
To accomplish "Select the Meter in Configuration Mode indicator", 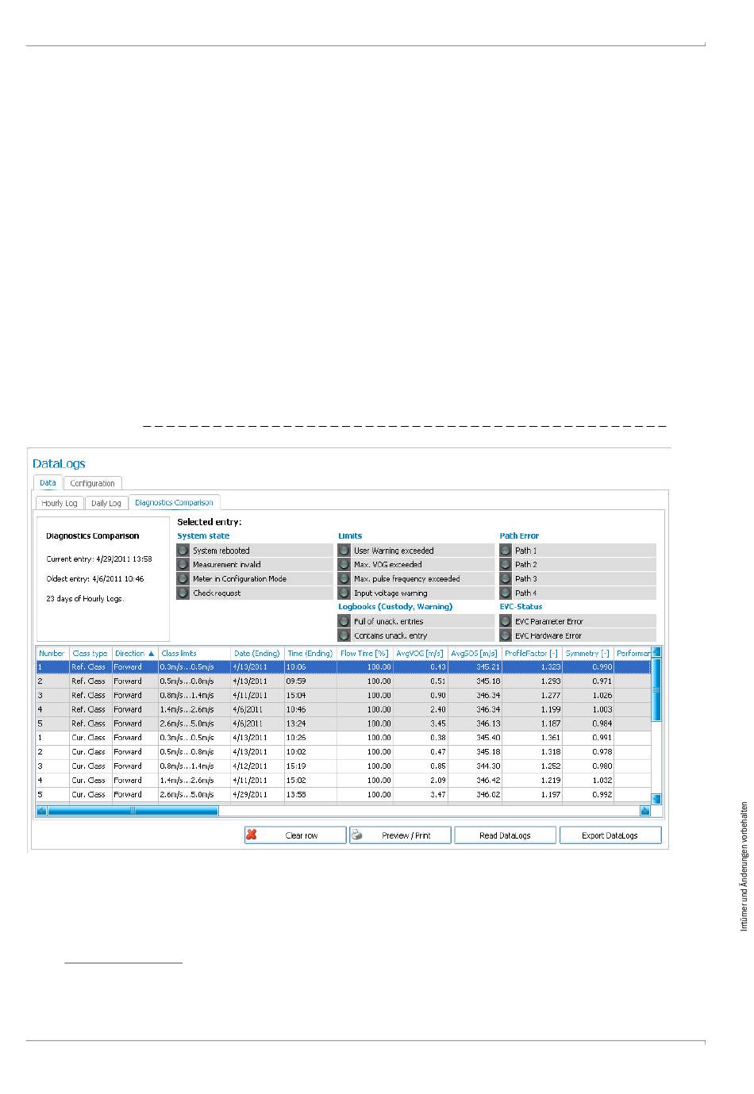I will [x=183, y=579].
